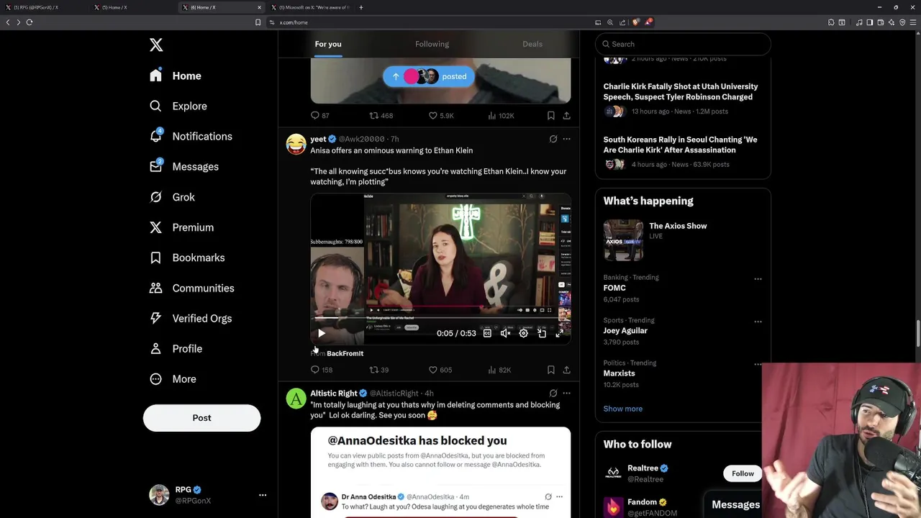Reload the page in the browser
Image resolution: width=921 pixels, height=518 pixels.
30,22
